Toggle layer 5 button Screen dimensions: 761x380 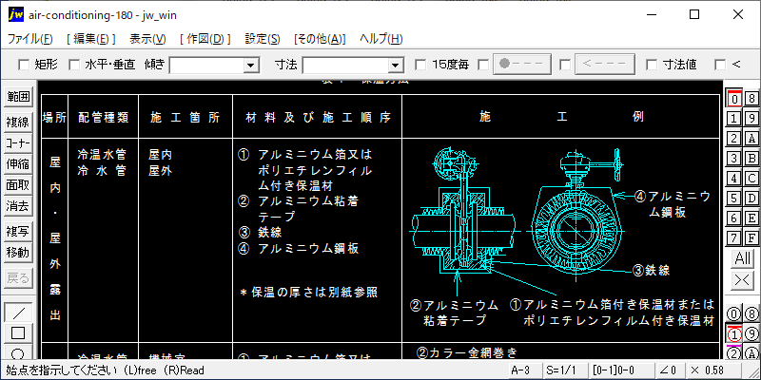click(734, 199)
